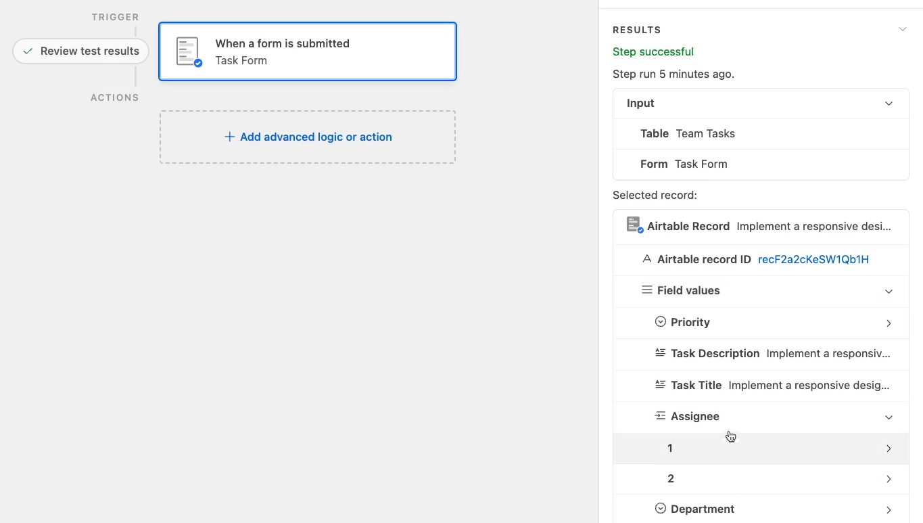
Task: Click the Step run 5 minutes ago text
Action: coord(673,74)
